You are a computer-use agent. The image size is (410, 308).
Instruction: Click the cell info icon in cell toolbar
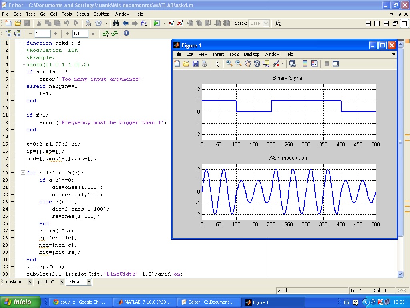pos(127,34)
